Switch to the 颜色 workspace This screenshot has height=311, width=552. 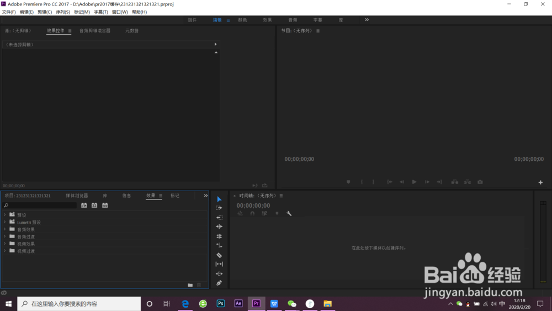(x=242, y=20)
